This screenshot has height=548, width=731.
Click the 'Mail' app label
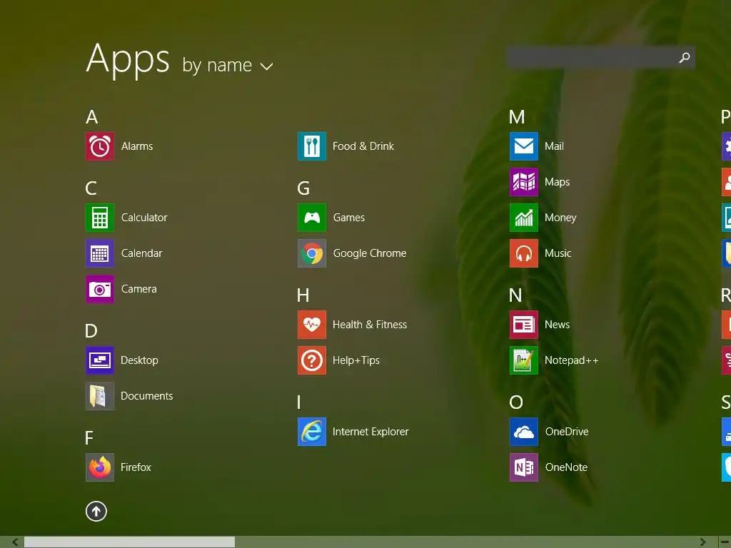pos(554,146)
